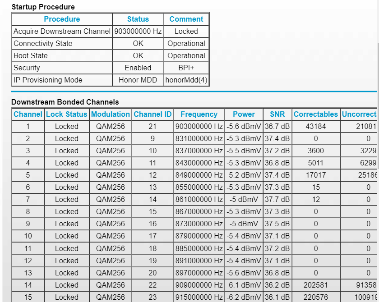Click the Correctables column header
379x302 pixels.
316,114
